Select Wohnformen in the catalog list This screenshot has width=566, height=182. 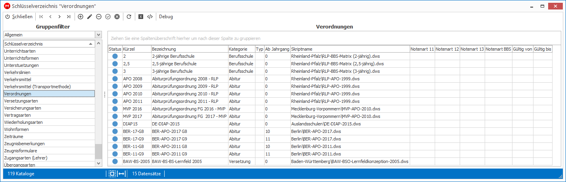49,129
